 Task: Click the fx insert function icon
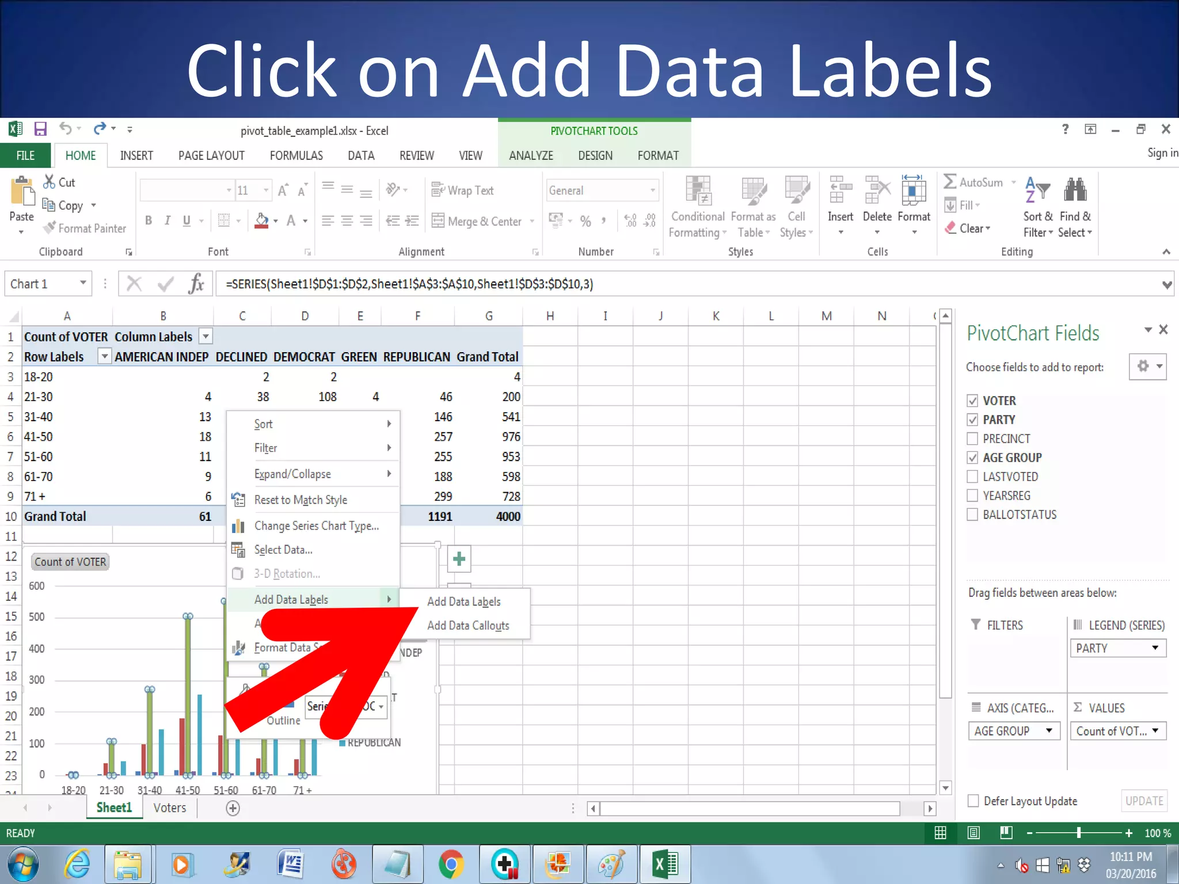(x=196, y=284)
